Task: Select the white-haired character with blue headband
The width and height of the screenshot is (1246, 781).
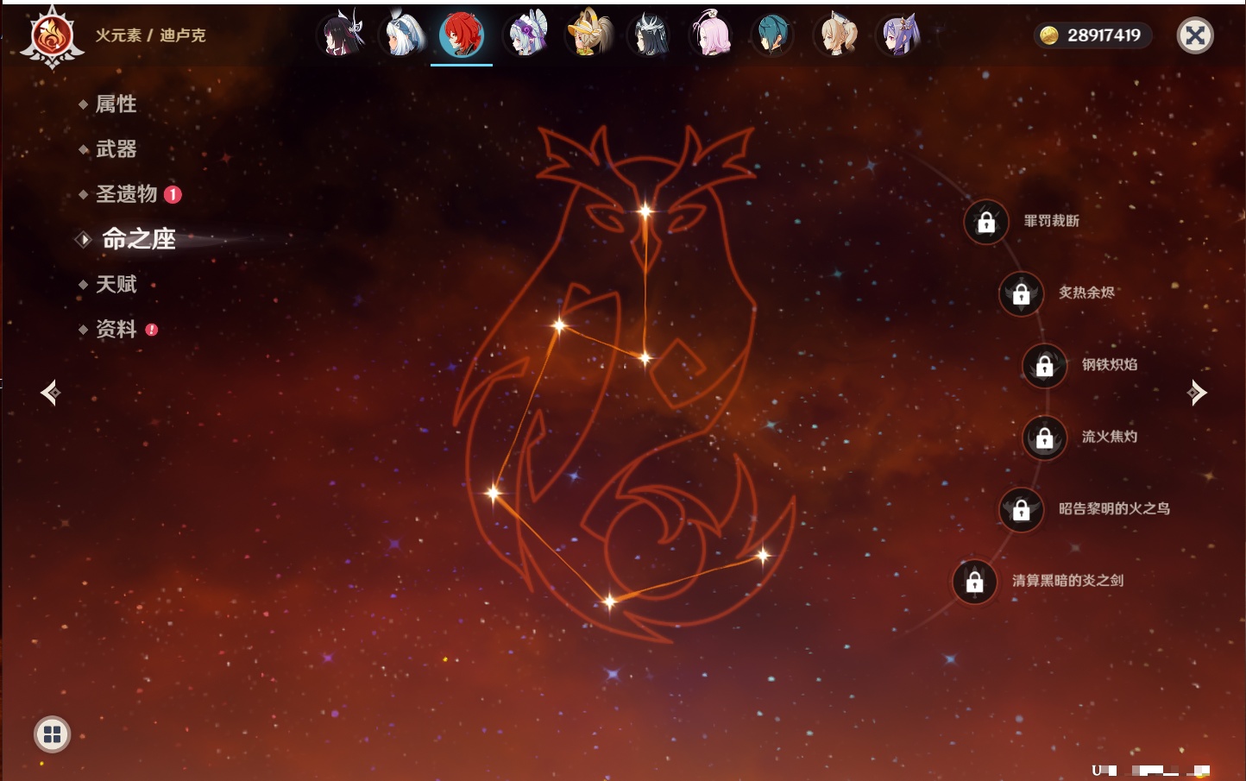Action: (402, 35)
